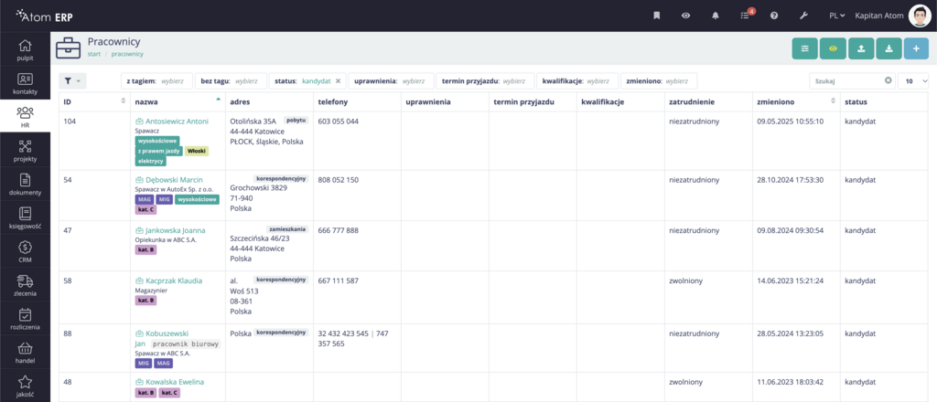This screenshot has height=402, width=937.
Task: Open Jankowska Joanna record
Action: (x=175, y=230)
